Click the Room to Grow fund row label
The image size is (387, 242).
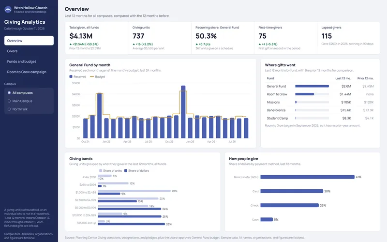coord(277,94)
